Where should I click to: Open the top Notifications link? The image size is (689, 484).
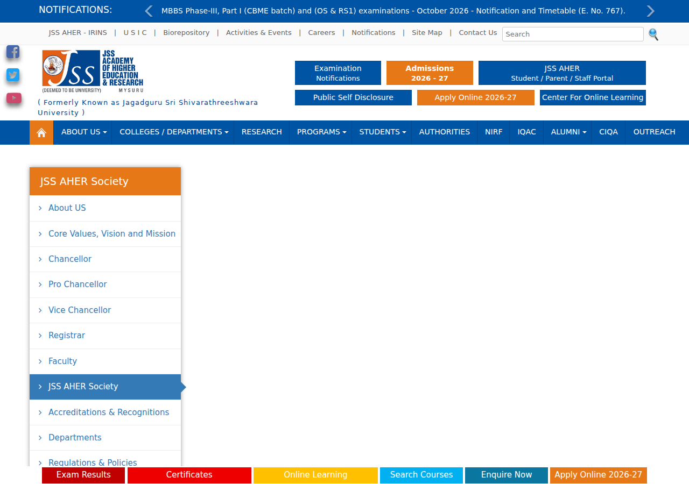(374, 33)
